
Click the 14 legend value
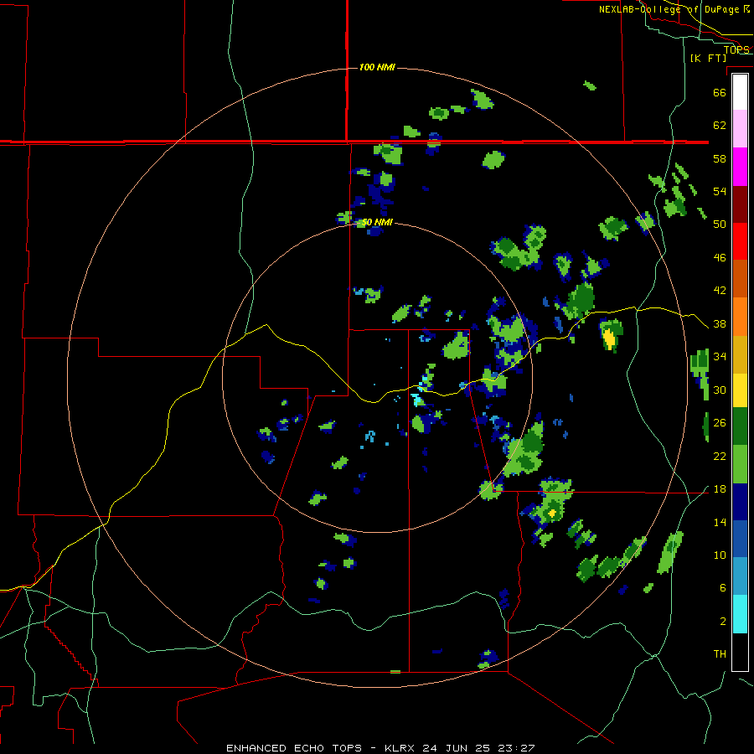[x=720, y=522]
